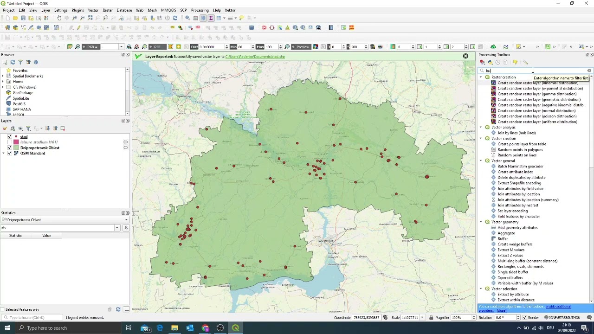The width and height of the screenshot is (594, 334).
Task: Toggle the Render checkbox in status bar
Action: click(524, 318)
